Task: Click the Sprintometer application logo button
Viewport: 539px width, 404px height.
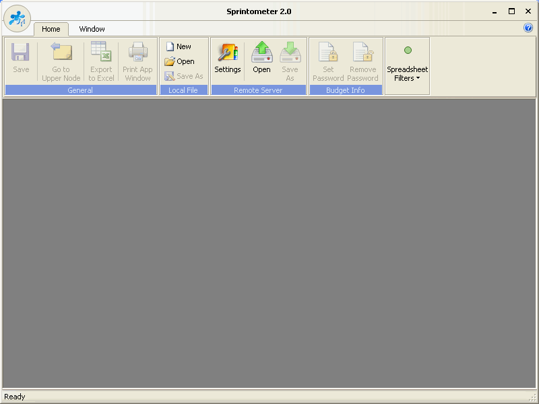Action: point(17,18)
